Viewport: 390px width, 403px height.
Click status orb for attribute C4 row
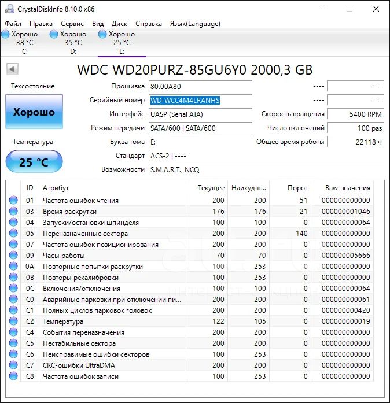(13, 332)
